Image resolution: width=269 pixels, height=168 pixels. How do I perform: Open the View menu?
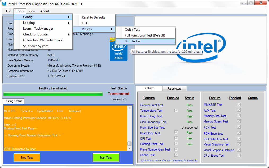(x=32, y=11)
